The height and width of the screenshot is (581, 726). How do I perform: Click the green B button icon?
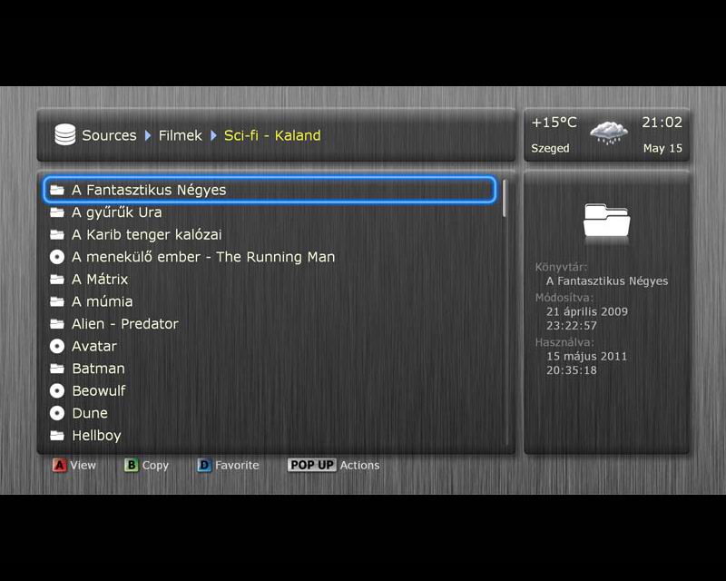[132, 465]
